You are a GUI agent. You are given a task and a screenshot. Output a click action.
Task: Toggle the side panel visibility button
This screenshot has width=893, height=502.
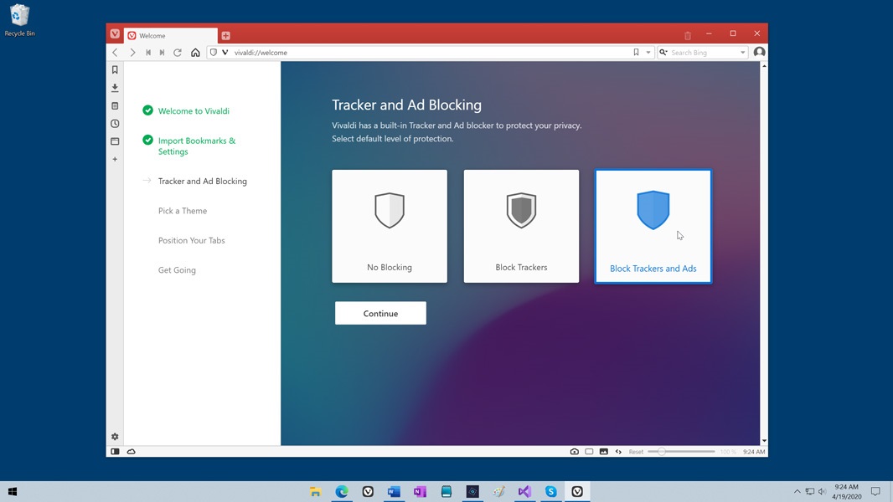115,452
